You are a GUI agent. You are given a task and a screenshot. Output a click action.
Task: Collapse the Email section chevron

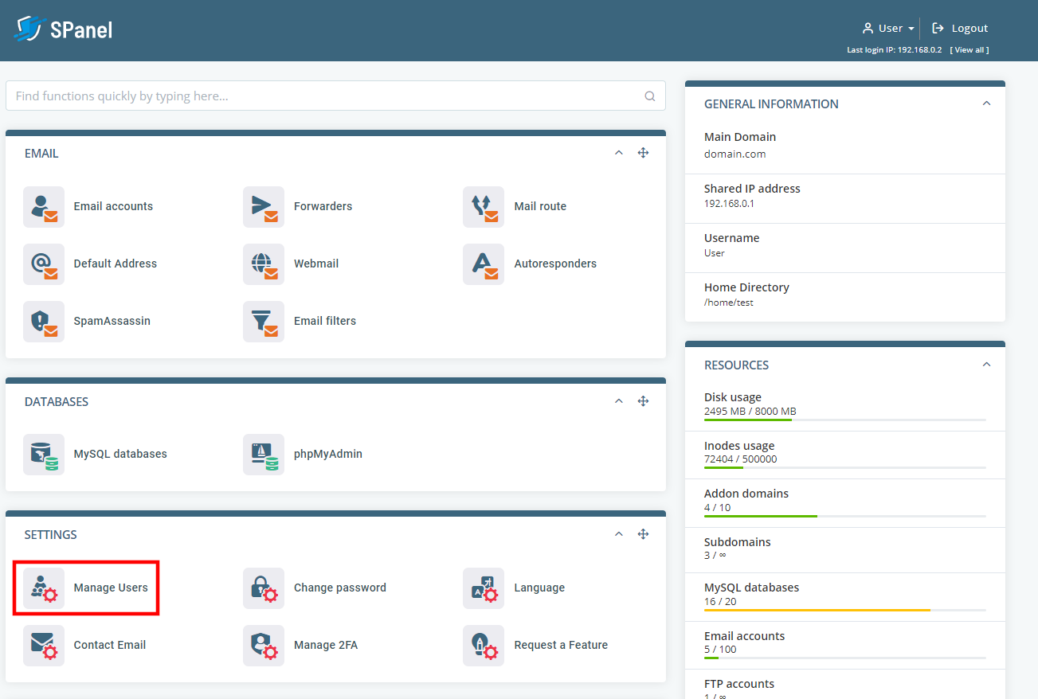coord(619,153)
